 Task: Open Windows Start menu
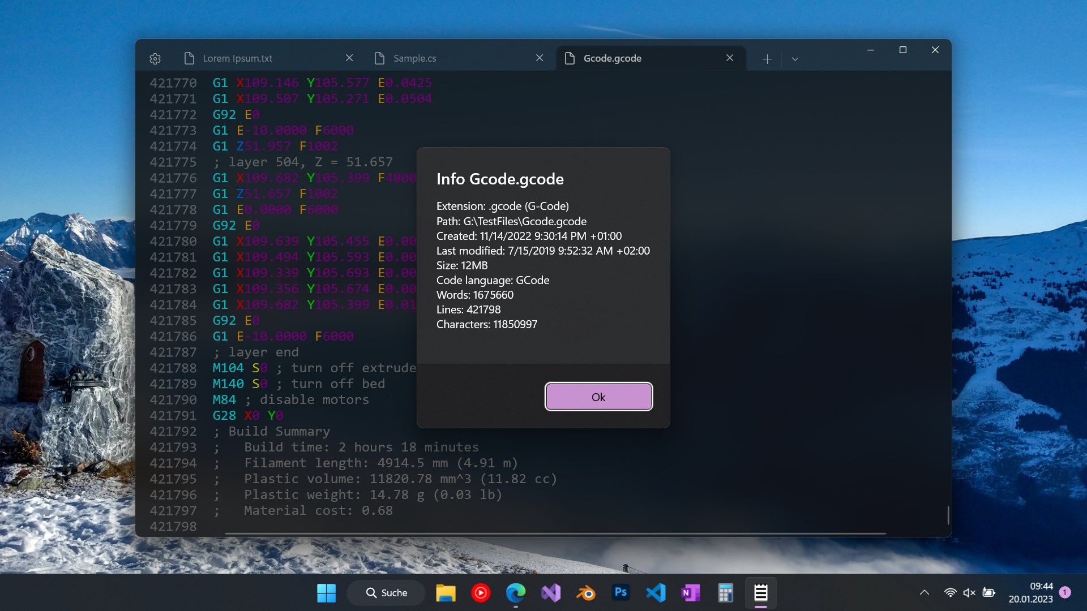tap(326, 593)
